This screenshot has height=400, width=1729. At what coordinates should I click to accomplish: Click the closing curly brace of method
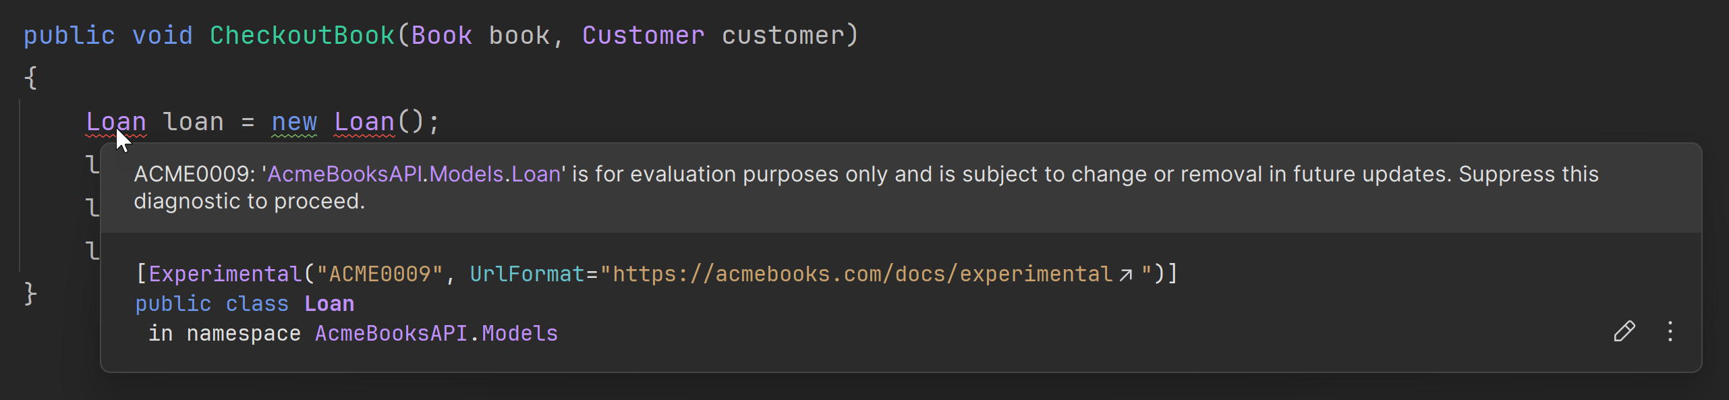[30, 294]
